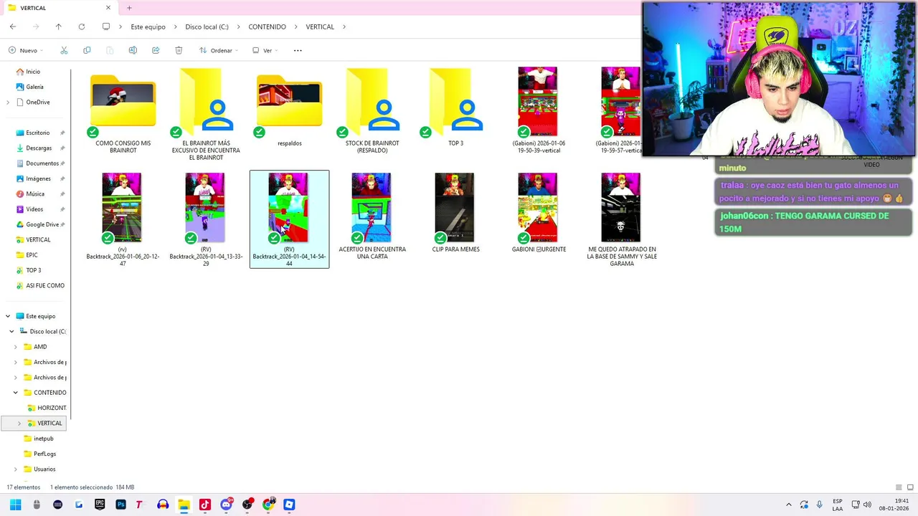Viewport: 918px width, 516px height.
Task: Select STOCK DE BRAINROT (RESPALDO) folder
Action: coord(373,111)
